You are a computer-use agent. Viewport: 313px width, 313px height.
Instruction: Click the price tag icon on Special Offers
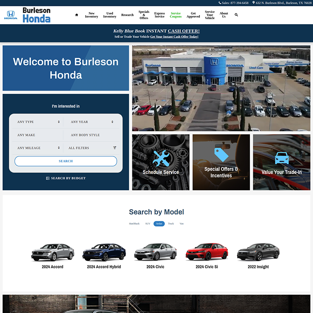[221, 154]
